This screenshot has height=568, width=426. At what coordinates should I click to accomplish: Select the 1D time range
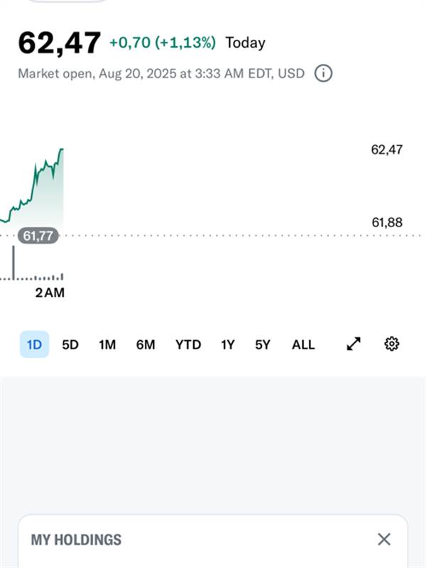(x=34, y=344)
